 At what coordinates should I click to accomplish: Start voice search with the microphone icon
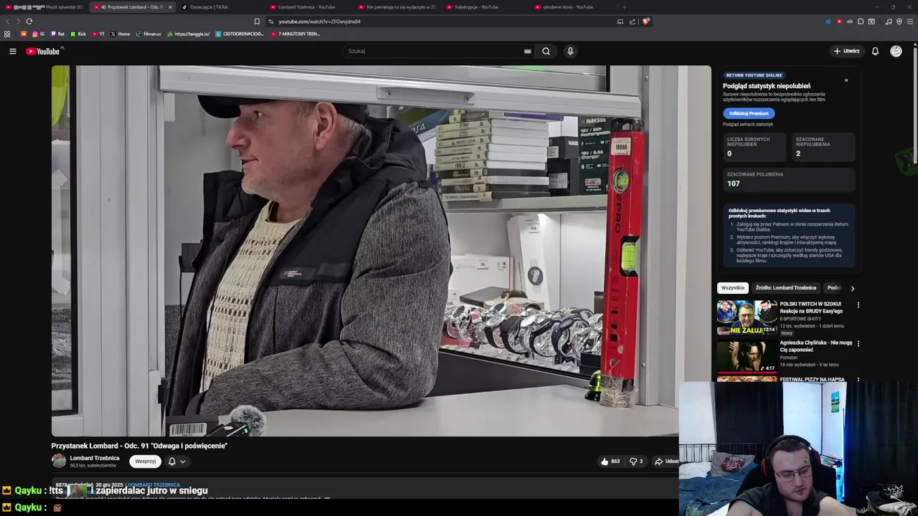tap(570, 51)
